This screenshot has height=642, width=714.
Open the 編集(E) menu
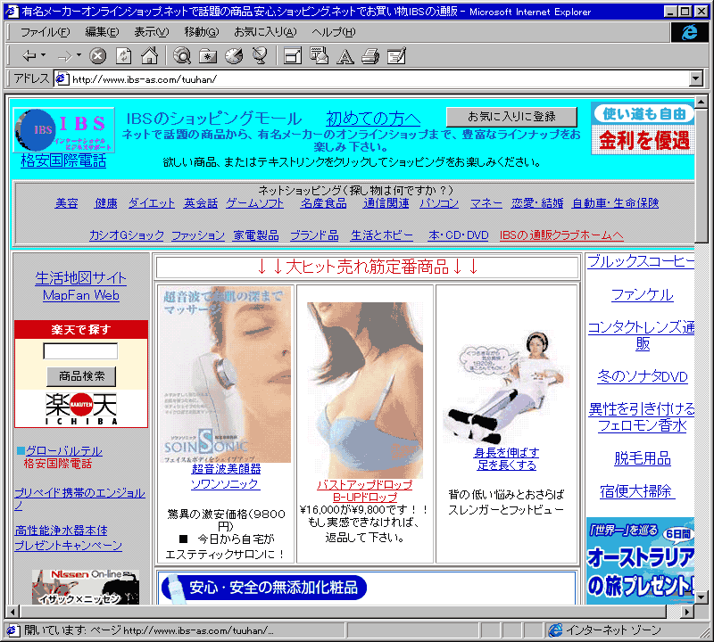point(102,32)
